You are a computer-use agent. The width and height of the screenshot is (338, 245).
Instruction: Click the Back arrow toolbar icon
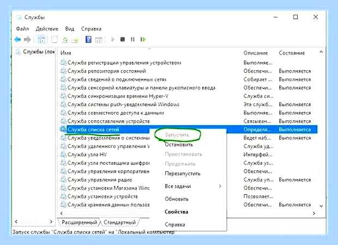tap(17, 39)
